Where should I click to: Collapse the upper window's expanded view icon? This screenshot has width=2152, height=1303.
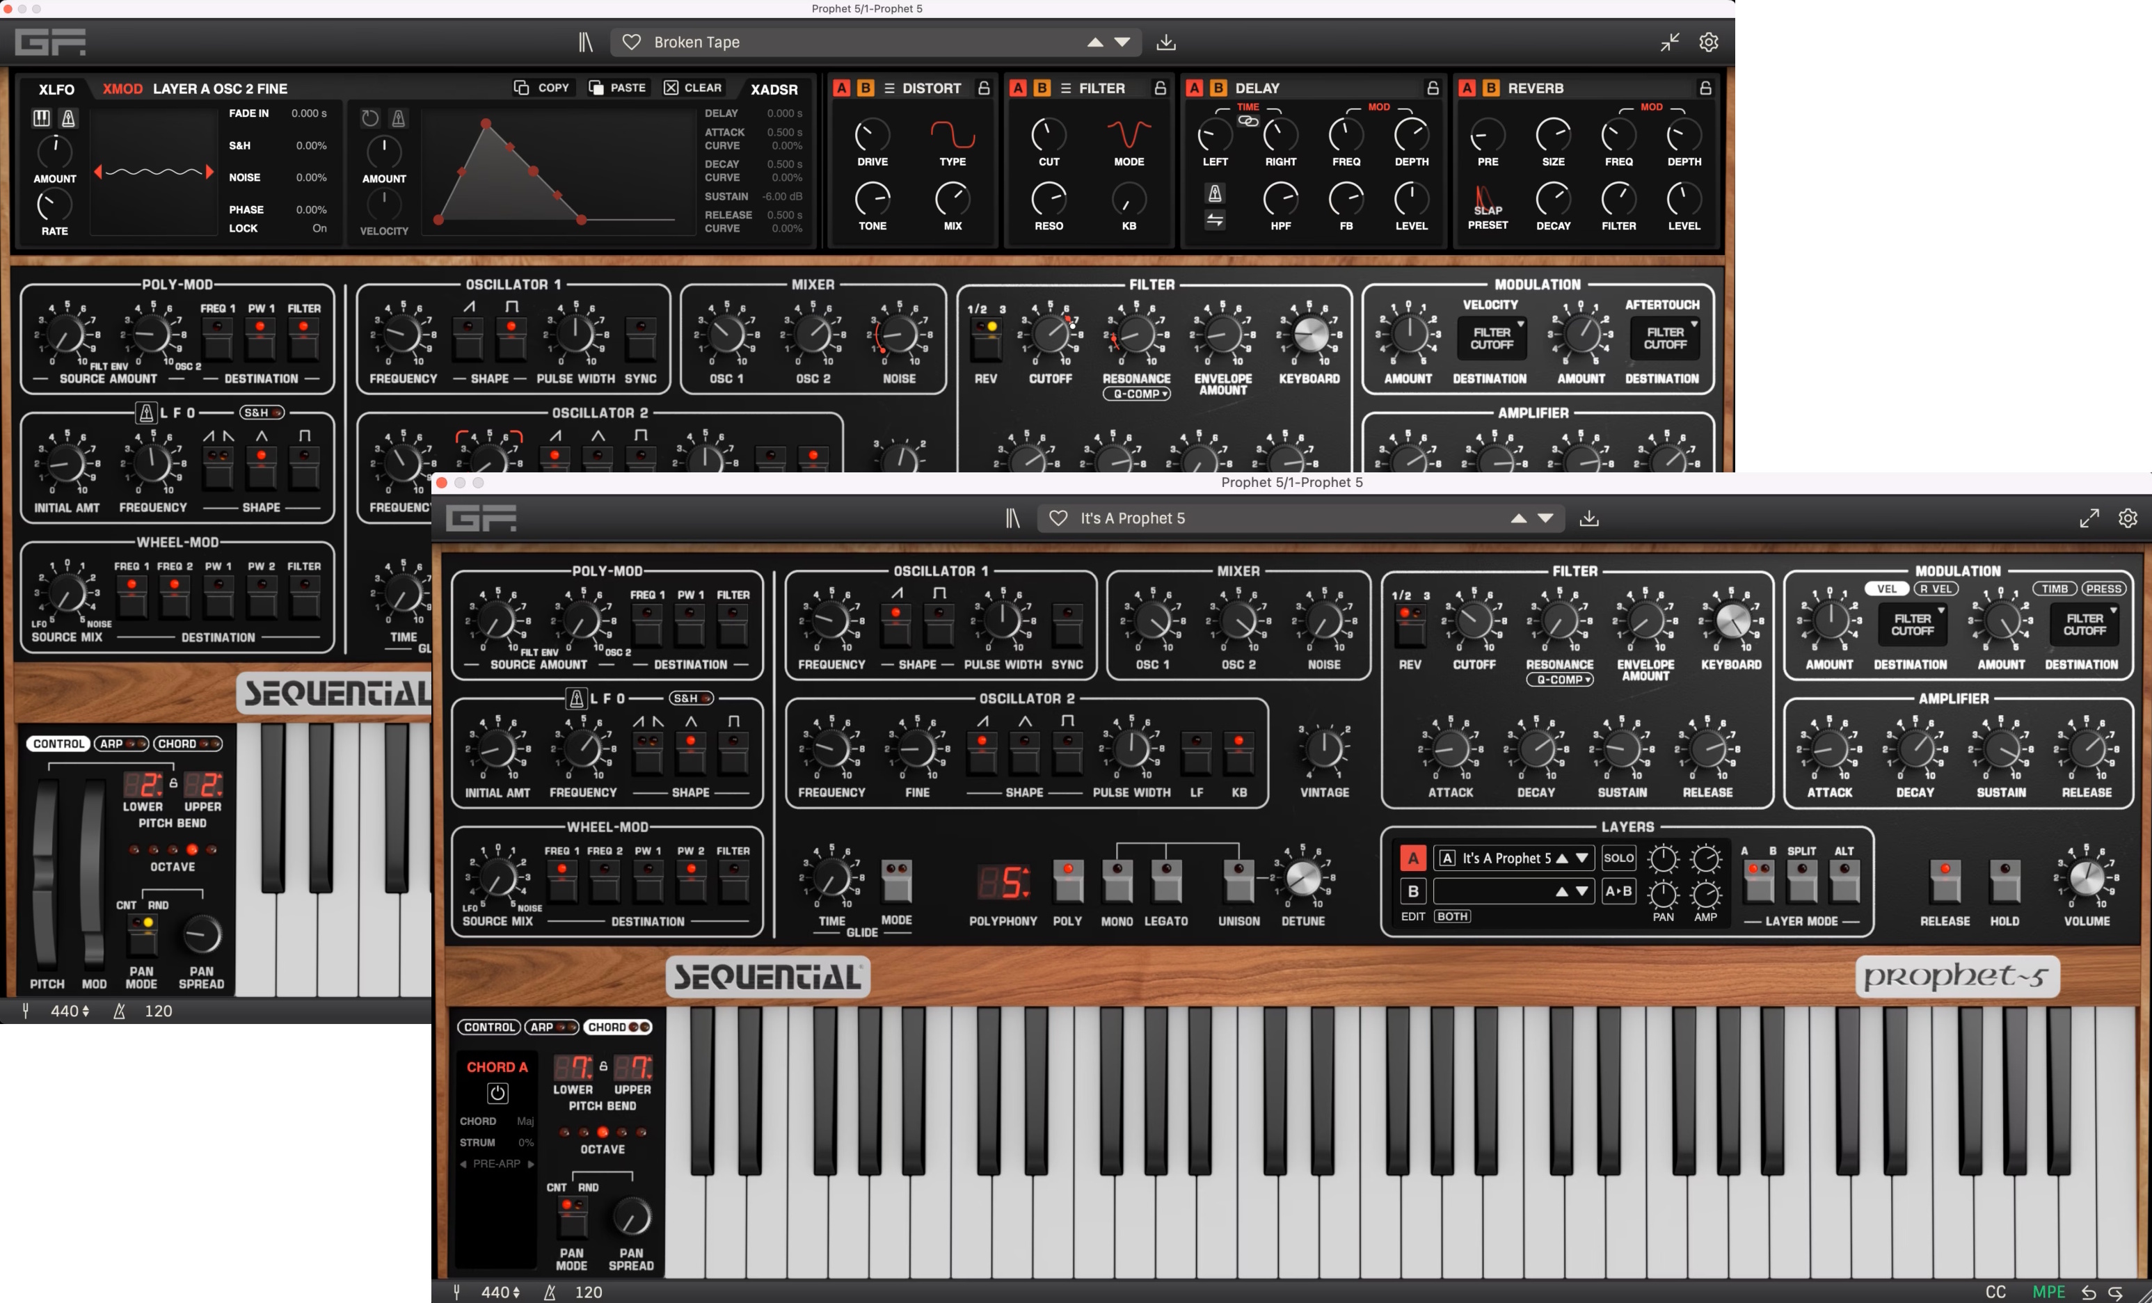pos(1670,42)
